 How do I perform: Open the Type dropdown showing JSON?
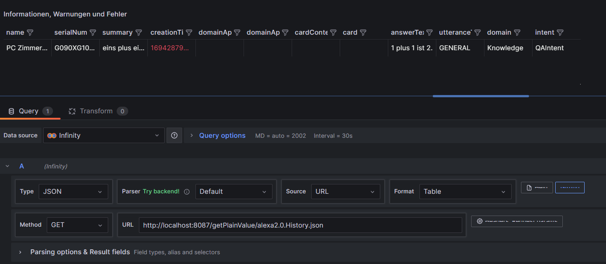73,192
